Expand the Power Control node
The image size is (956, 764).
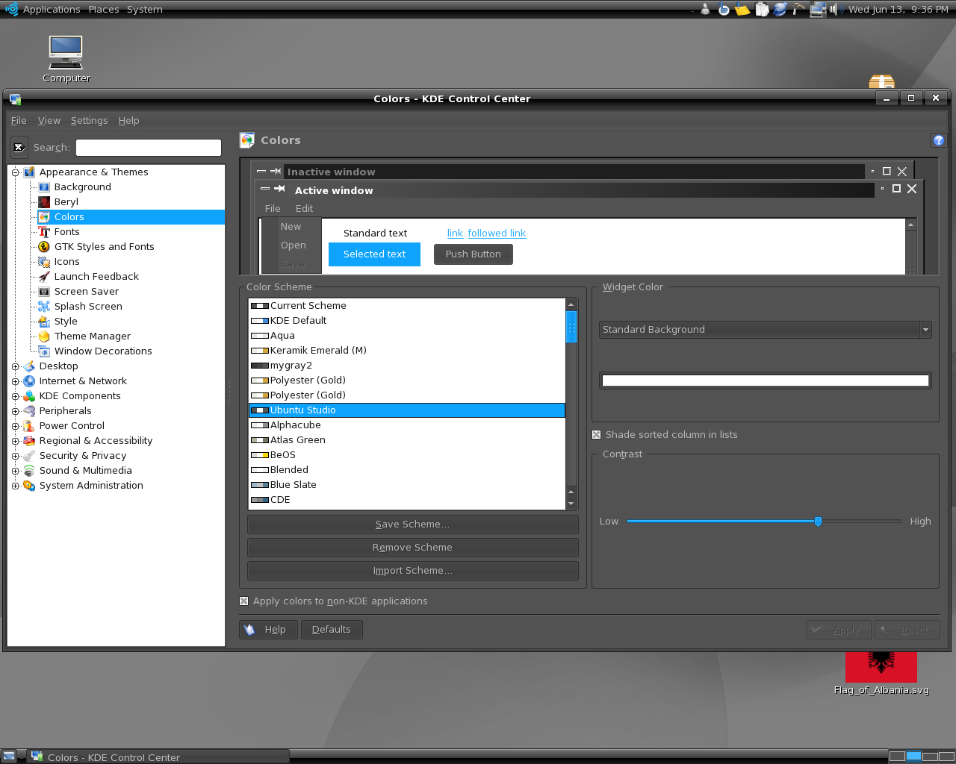tap(15, 426)
